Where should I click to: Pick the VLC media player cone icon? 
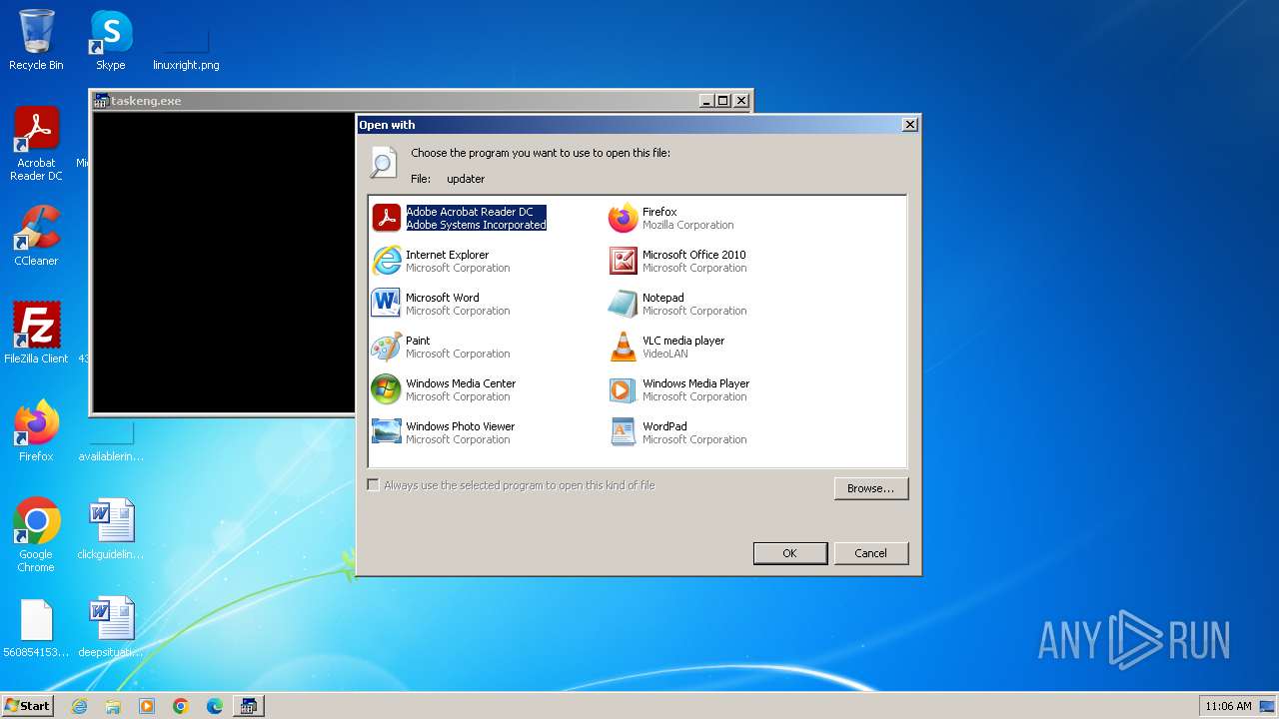(x=623, y=347)
